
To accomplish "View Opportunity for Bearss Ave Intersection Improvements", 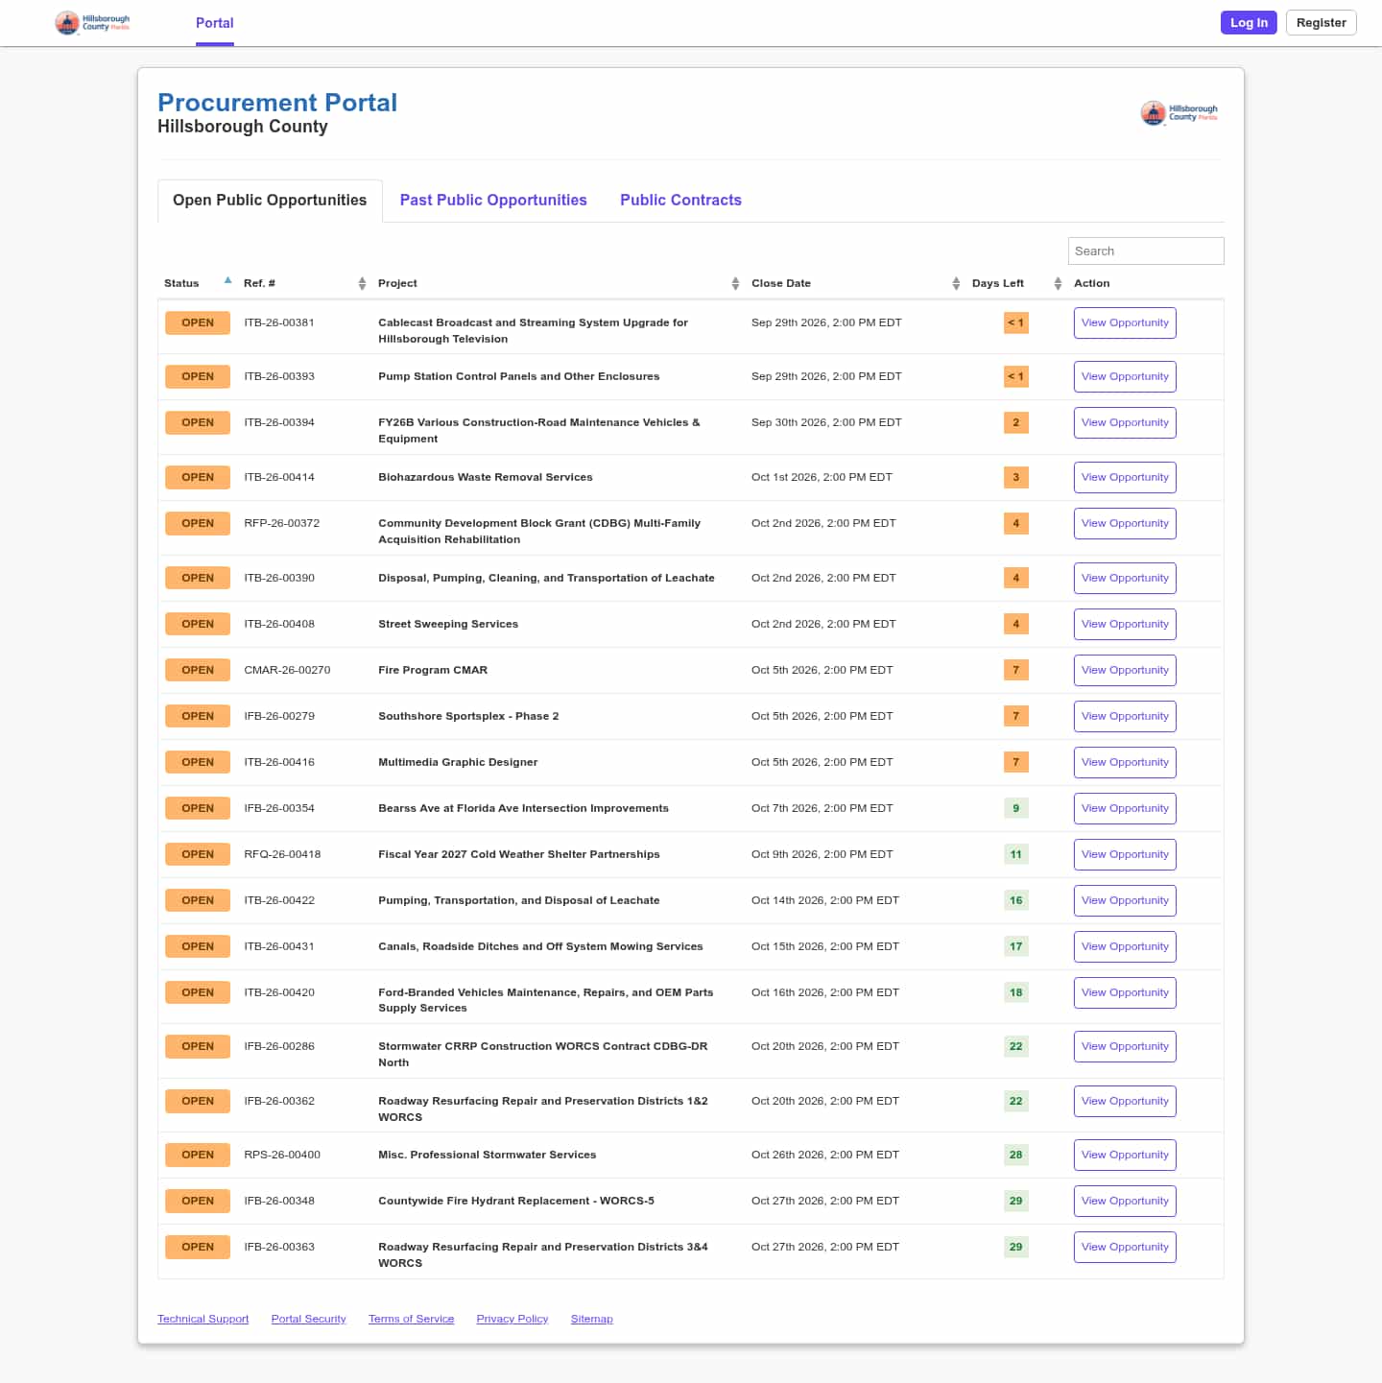I will pos(1125,808).
